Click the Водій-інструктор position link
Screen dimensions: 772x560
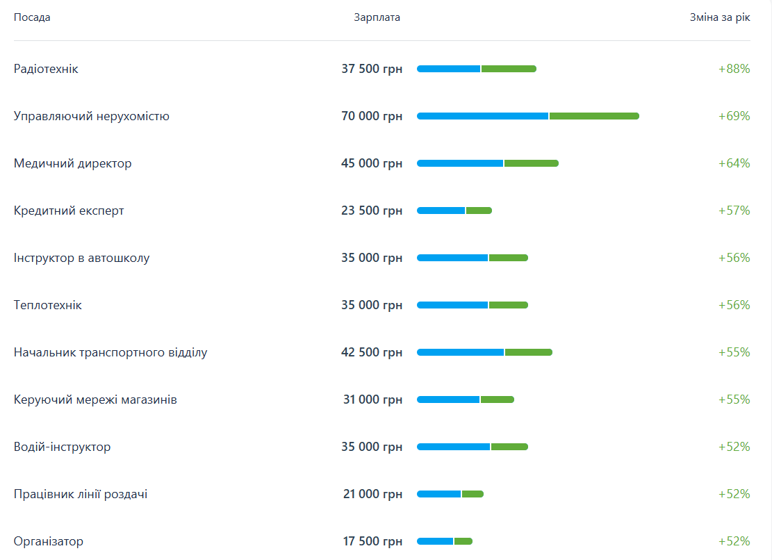tap(63, 447)
